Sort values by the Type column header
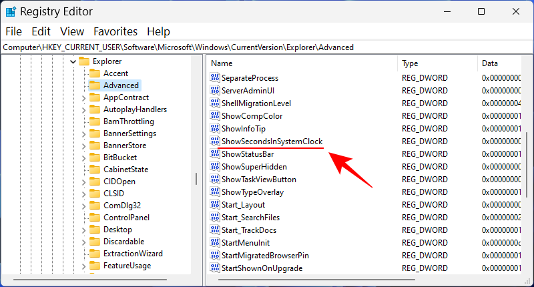534x287 pixels. 437,63
